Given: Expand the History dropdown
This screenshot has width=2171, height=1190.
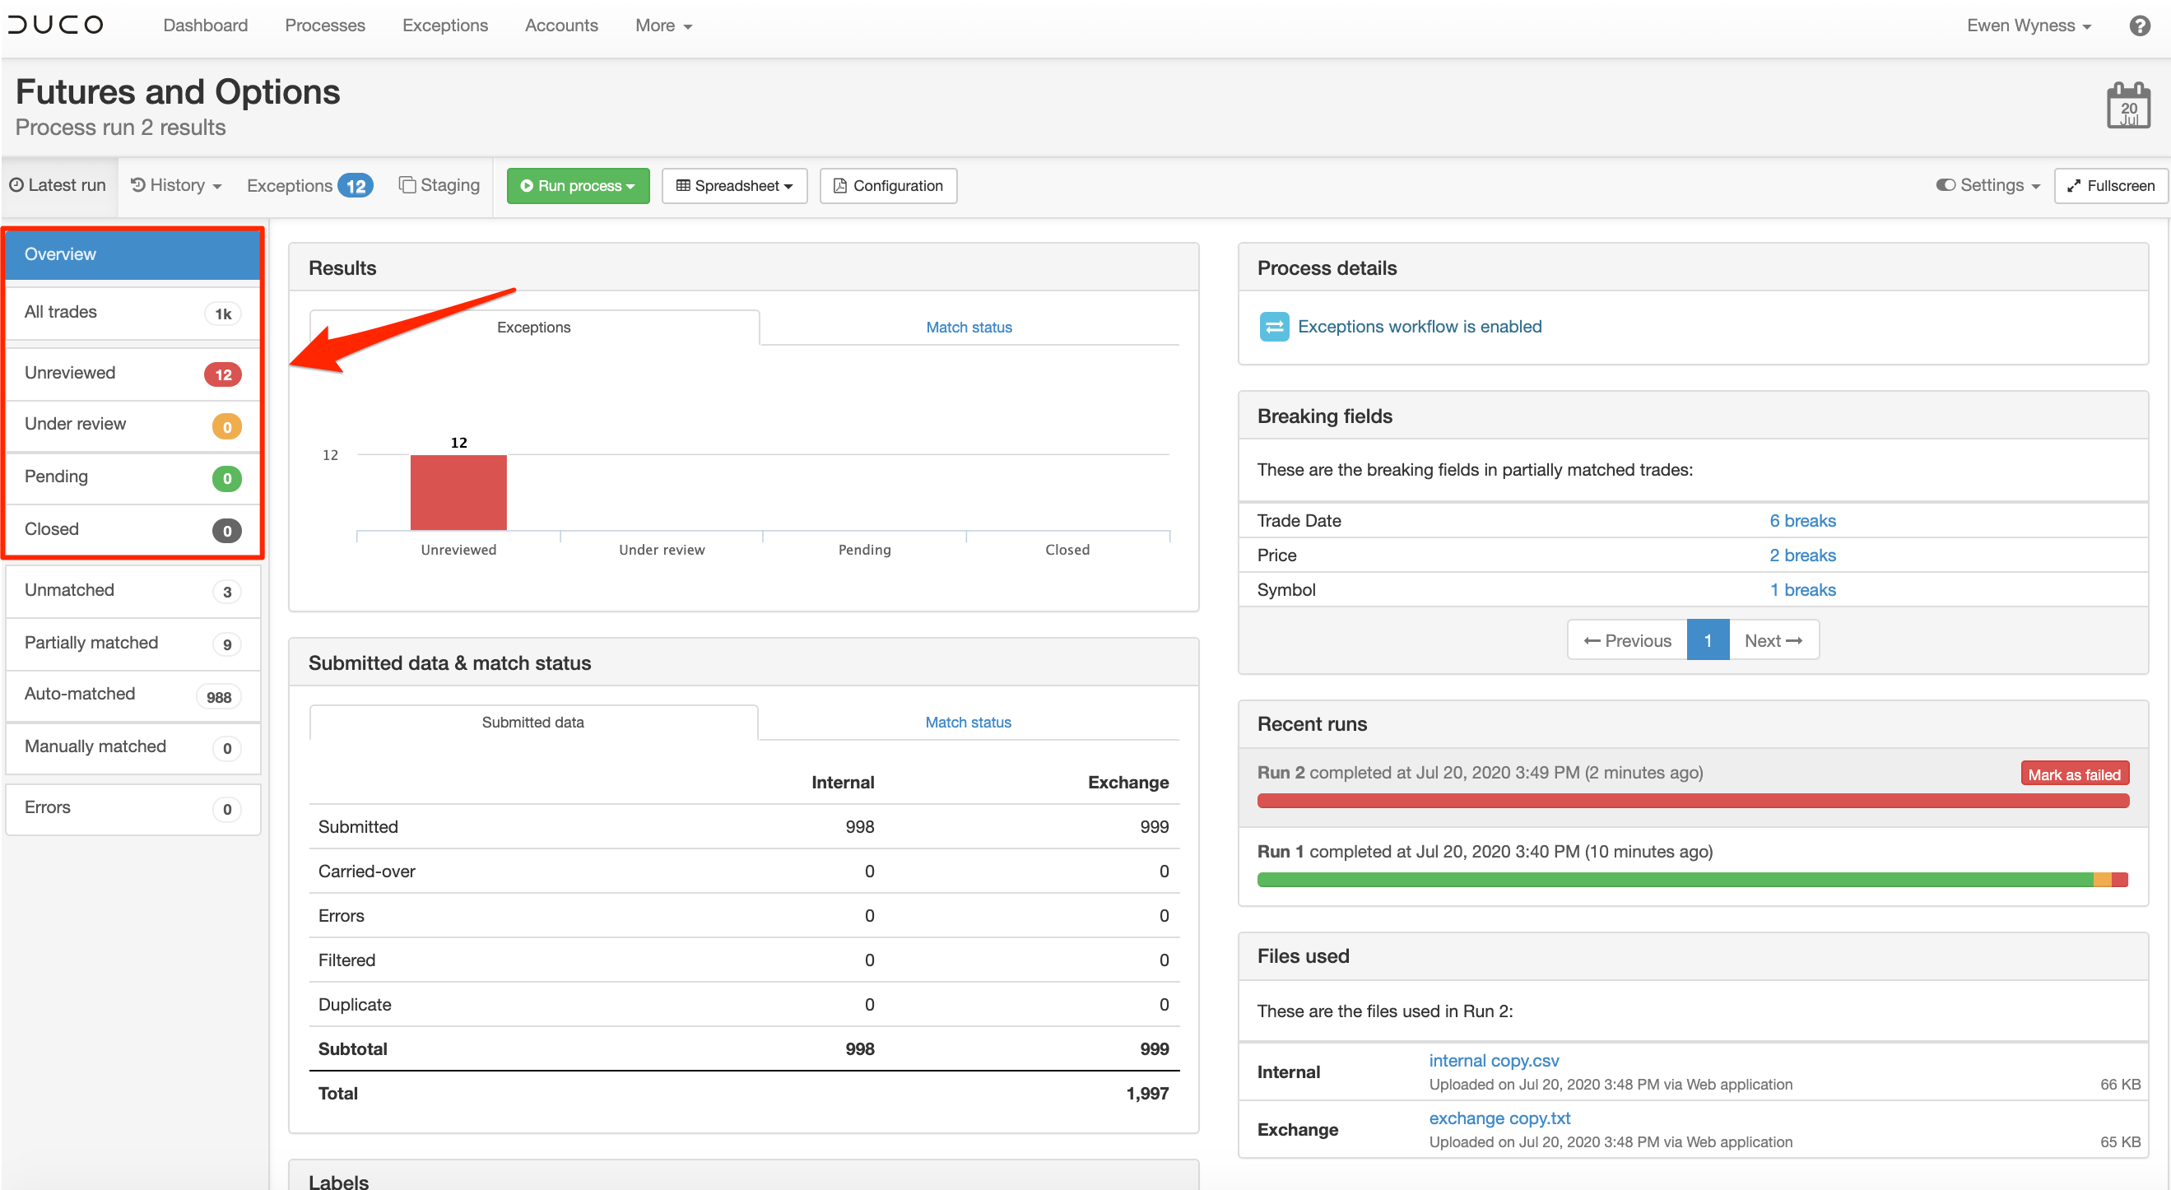Looking at the screenshot, I should [x=176, y=184].
